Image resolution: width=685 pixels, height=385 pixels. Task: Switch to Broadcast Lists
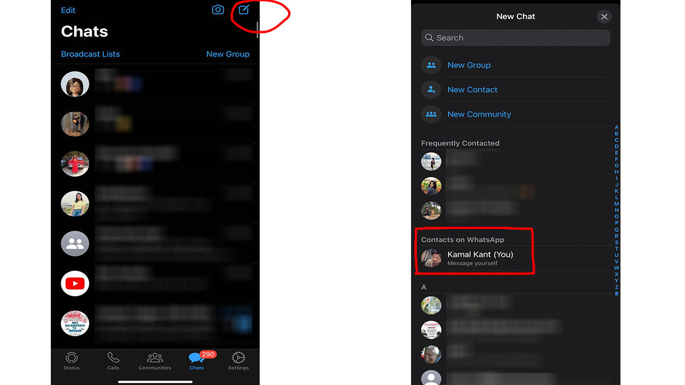(x=90, y=54)
